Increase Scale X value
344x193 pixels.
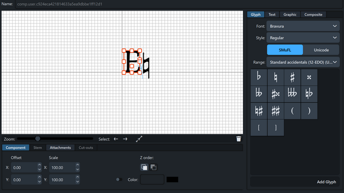(x=77, y=165)
